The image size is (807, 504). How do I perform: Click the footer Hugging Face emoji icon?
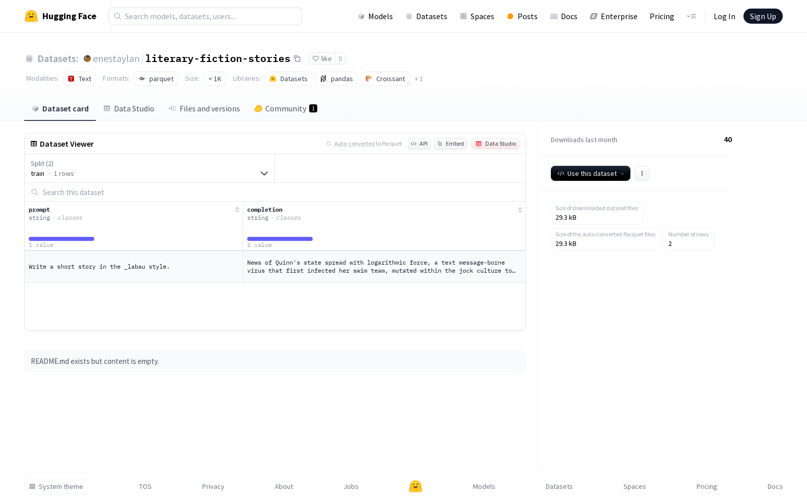(x=416, y=486)
